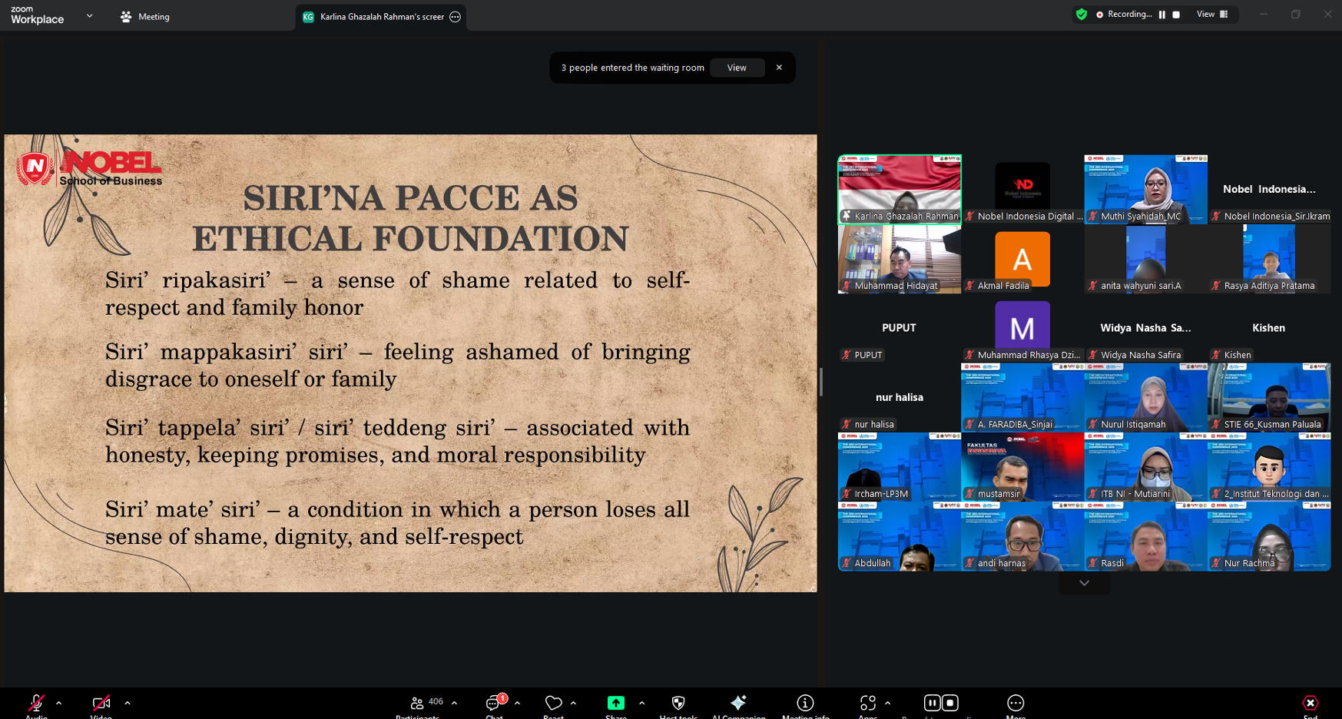
Task: Expand the Zoom Workplace dropdown chevron
Action: [89, 16]
